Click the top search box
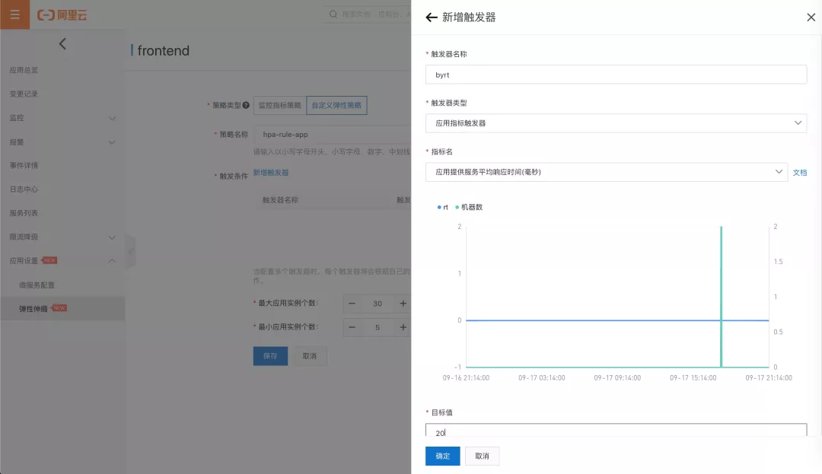 (367, 14)
